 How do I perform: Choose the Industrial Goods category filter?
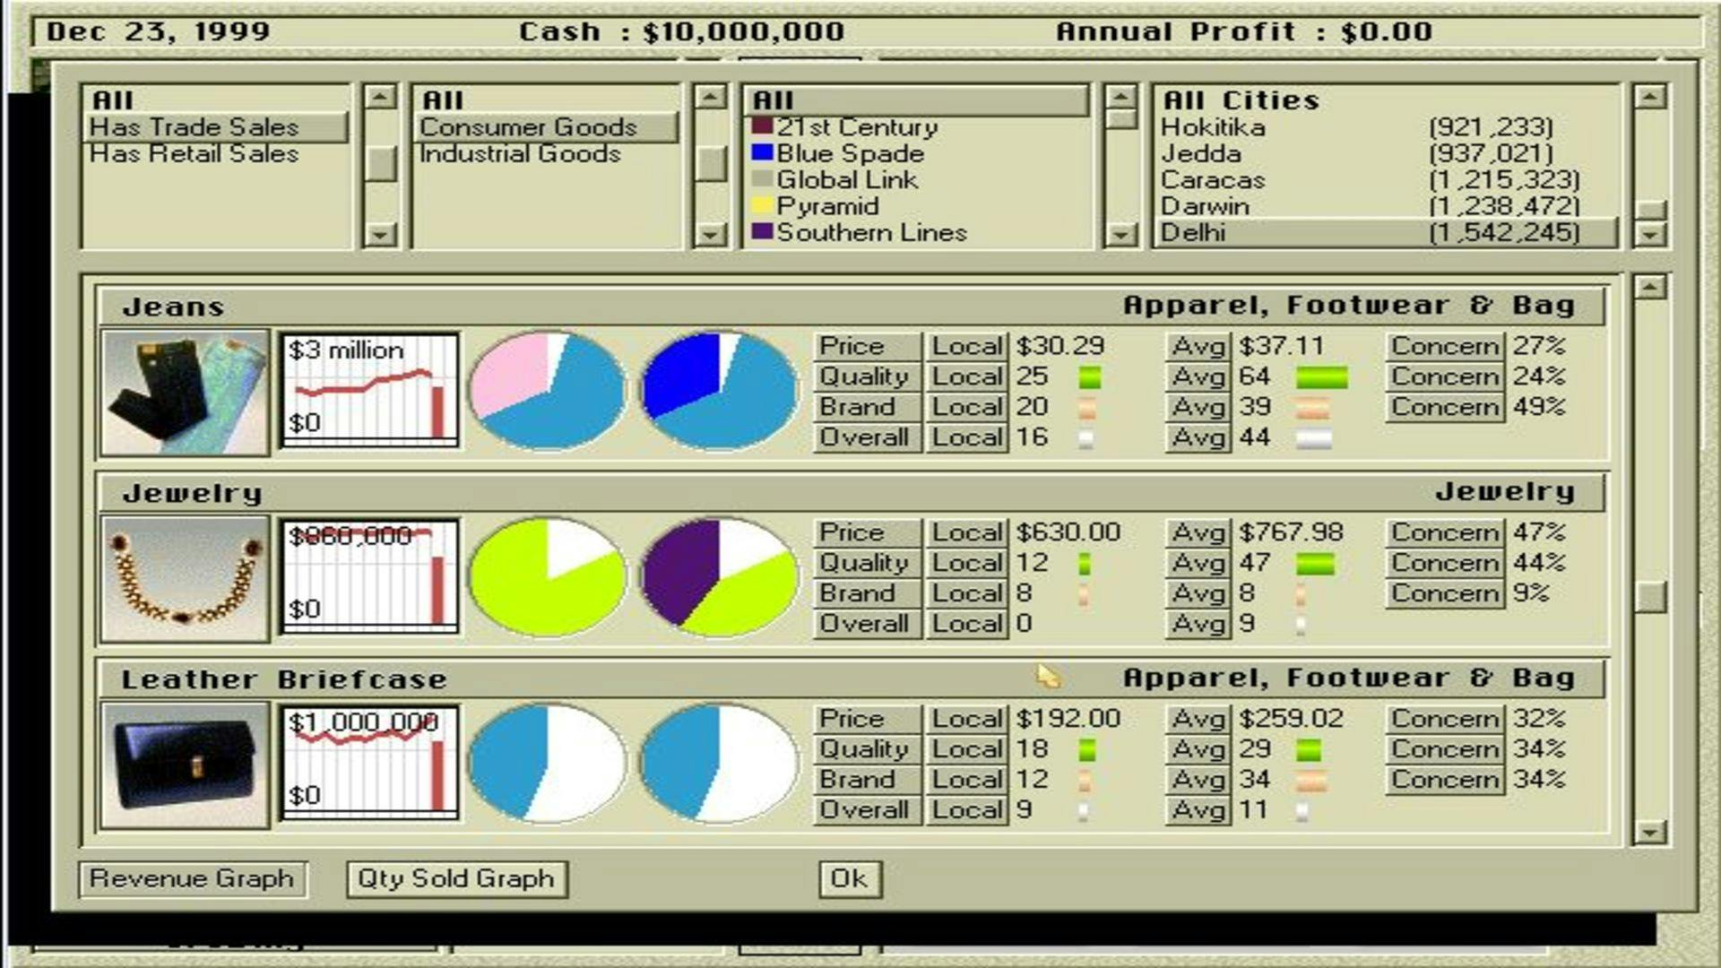click(520, 154)
